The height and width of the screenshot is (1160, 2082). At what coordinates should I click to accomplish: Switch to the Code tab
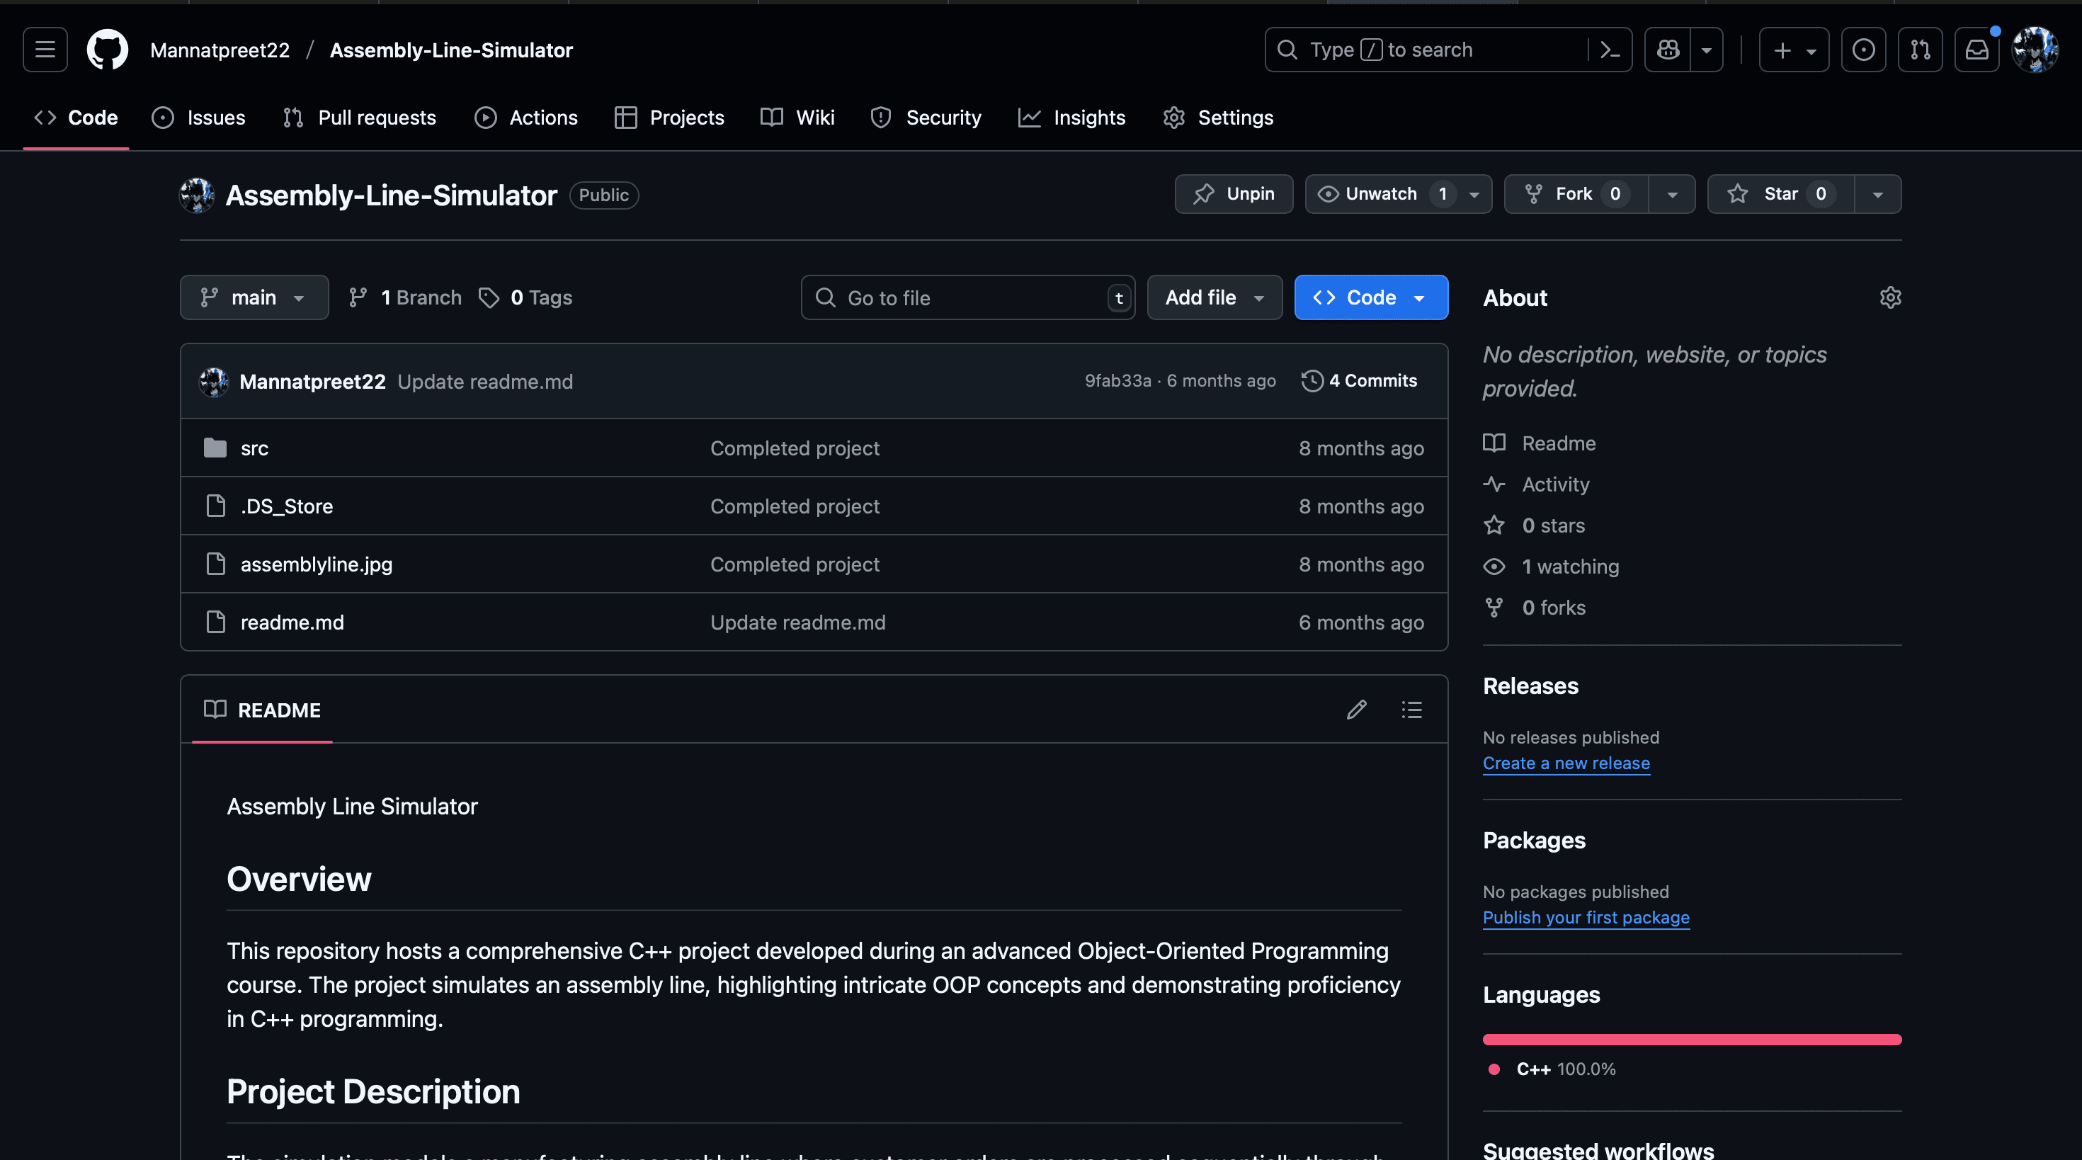[x=76, y=118]
